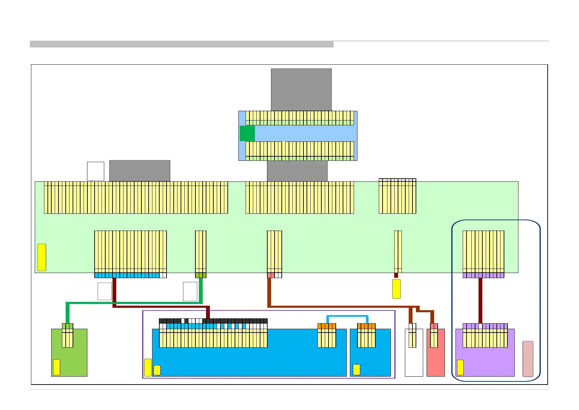This screenshot has width=579, height=410.
Task: Select the light blue wire joining the orange connectors
Action: point(347,316)
